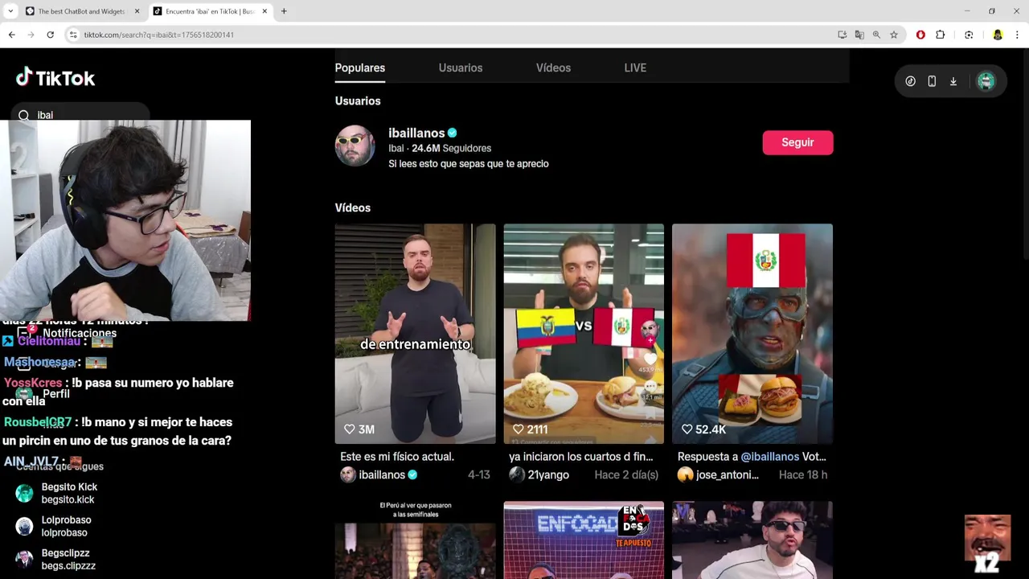
Task: Click the heart icon showing 52.4K likes
Action: (x=687, y=429)
